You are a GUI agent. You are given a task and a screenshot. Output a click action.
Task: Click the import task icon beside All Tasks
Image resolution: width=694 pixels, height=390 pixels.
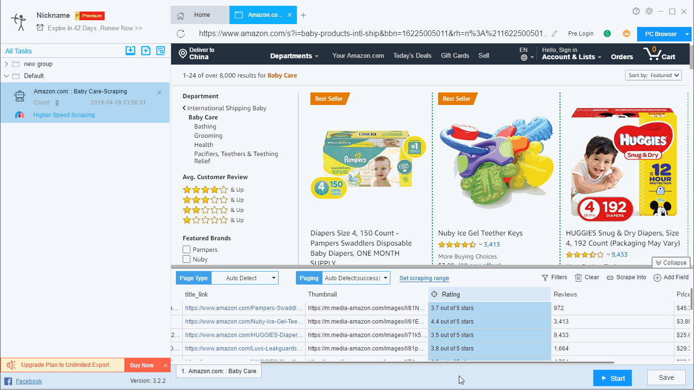coord(130,51)
